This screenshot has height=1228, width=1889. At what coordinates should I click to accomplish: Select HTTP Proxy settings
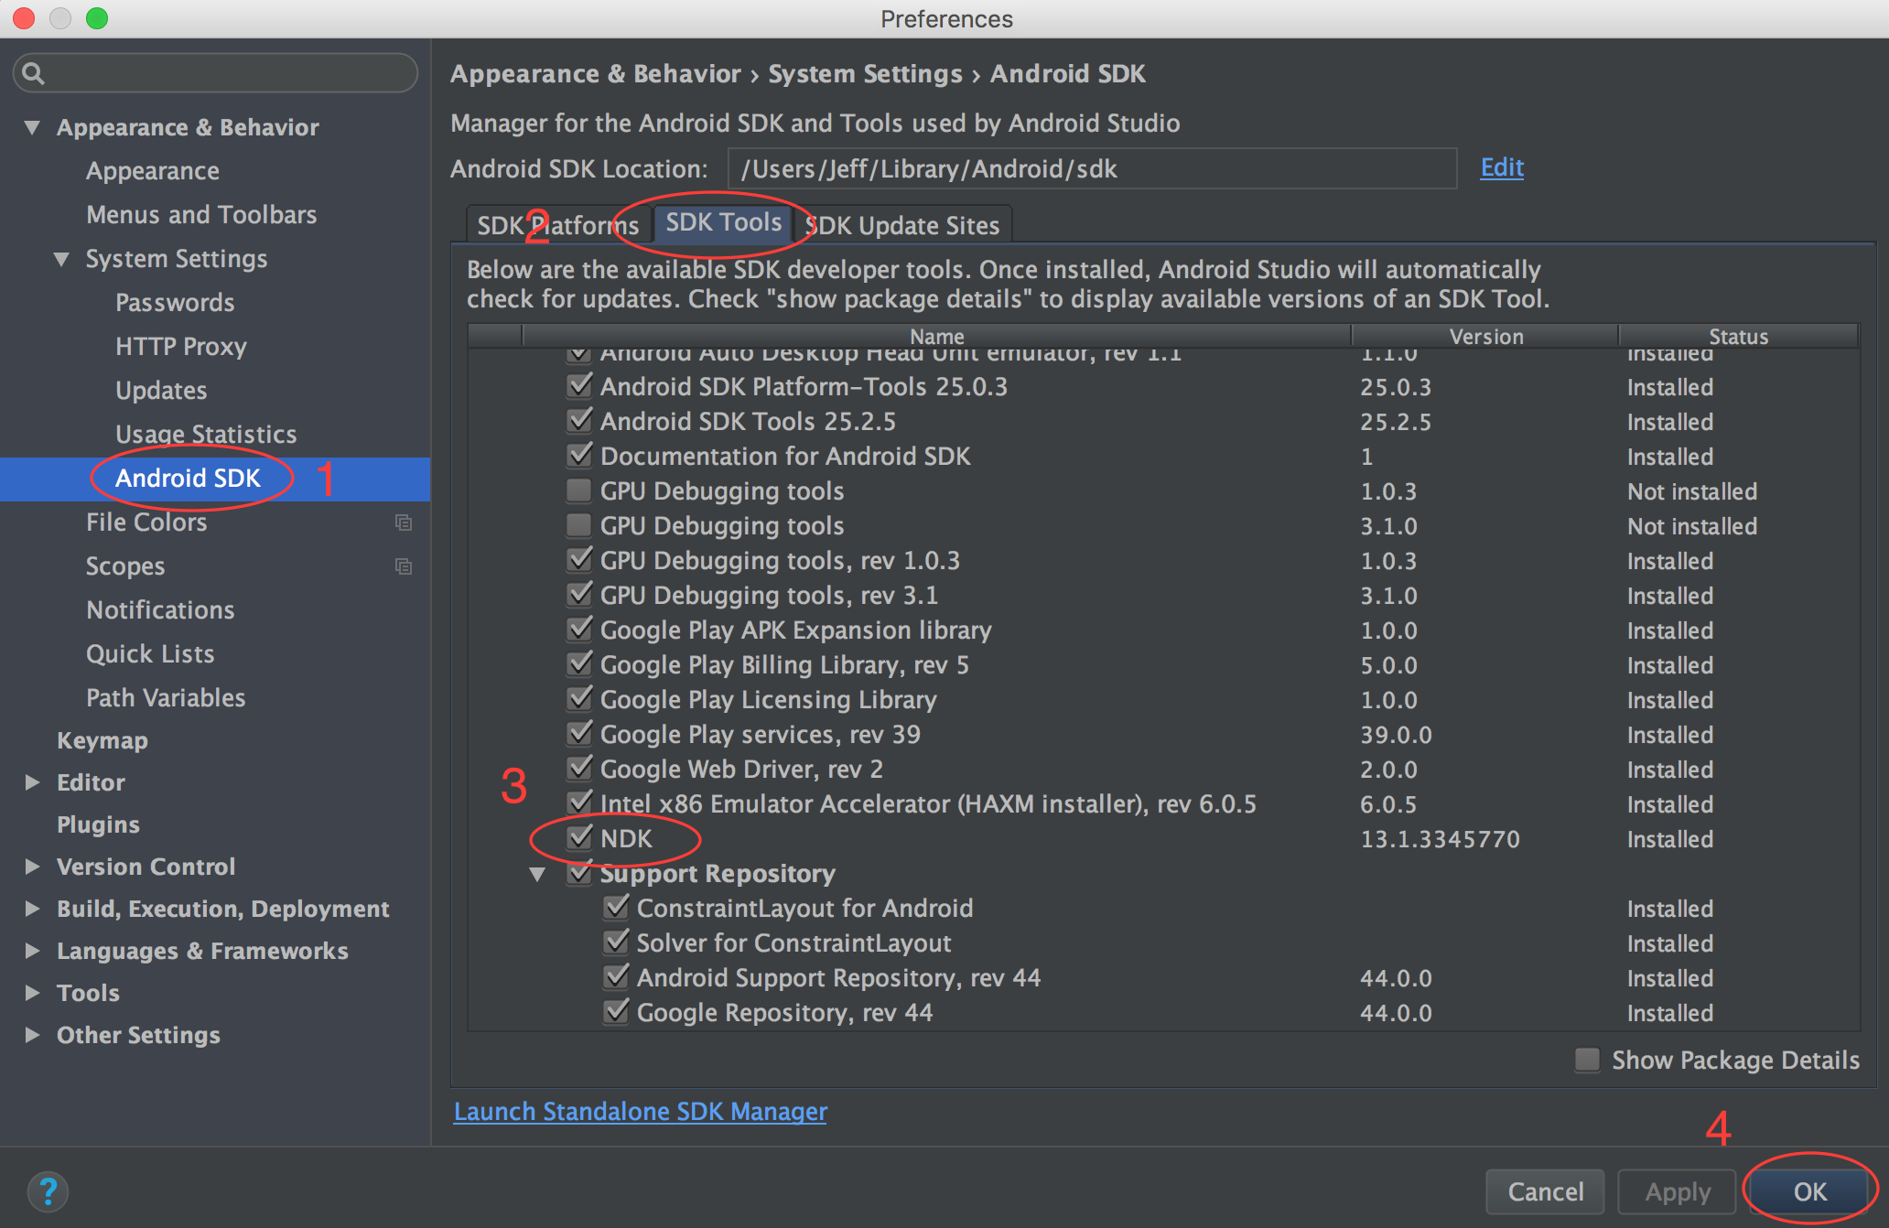tap(181, 347)
